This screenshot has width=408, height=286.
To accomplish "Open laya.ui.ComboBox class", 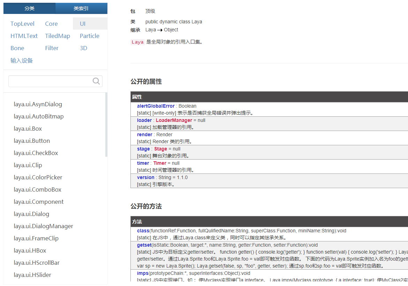I will click(37, 190).
